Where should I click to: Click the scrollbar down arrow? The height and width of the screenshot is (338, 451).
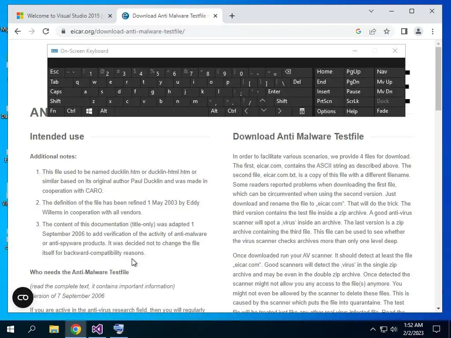(x=438, y=309)
